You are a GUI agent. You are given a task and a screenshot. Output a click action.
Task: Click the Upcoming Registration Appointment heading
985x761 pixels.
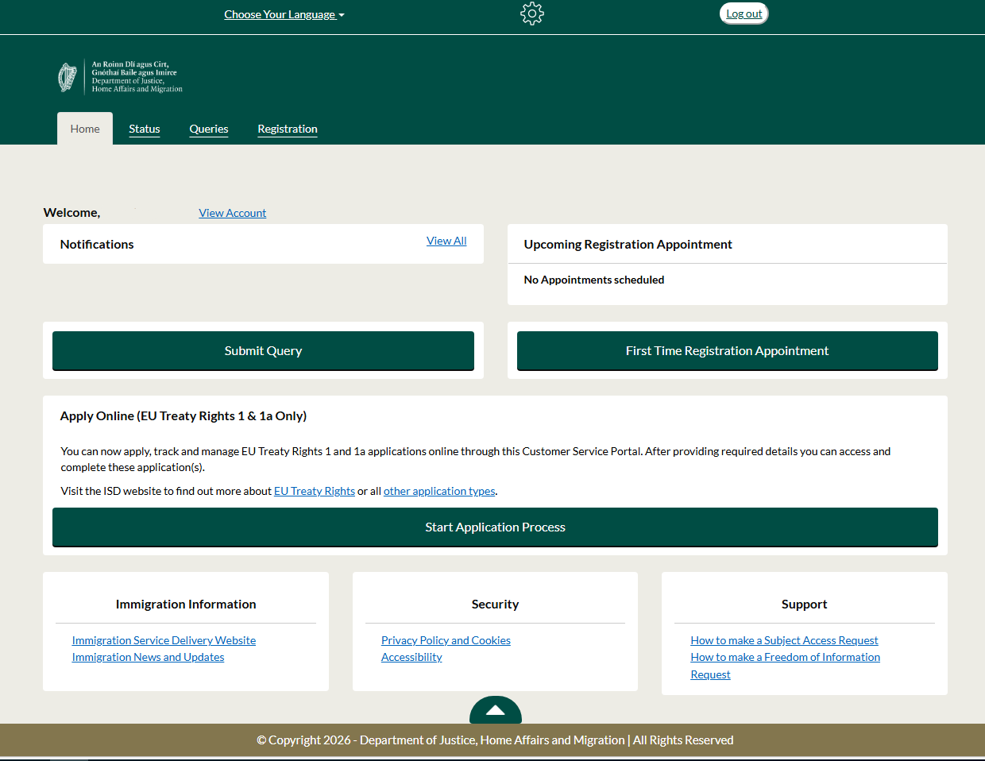pos(628,244)
